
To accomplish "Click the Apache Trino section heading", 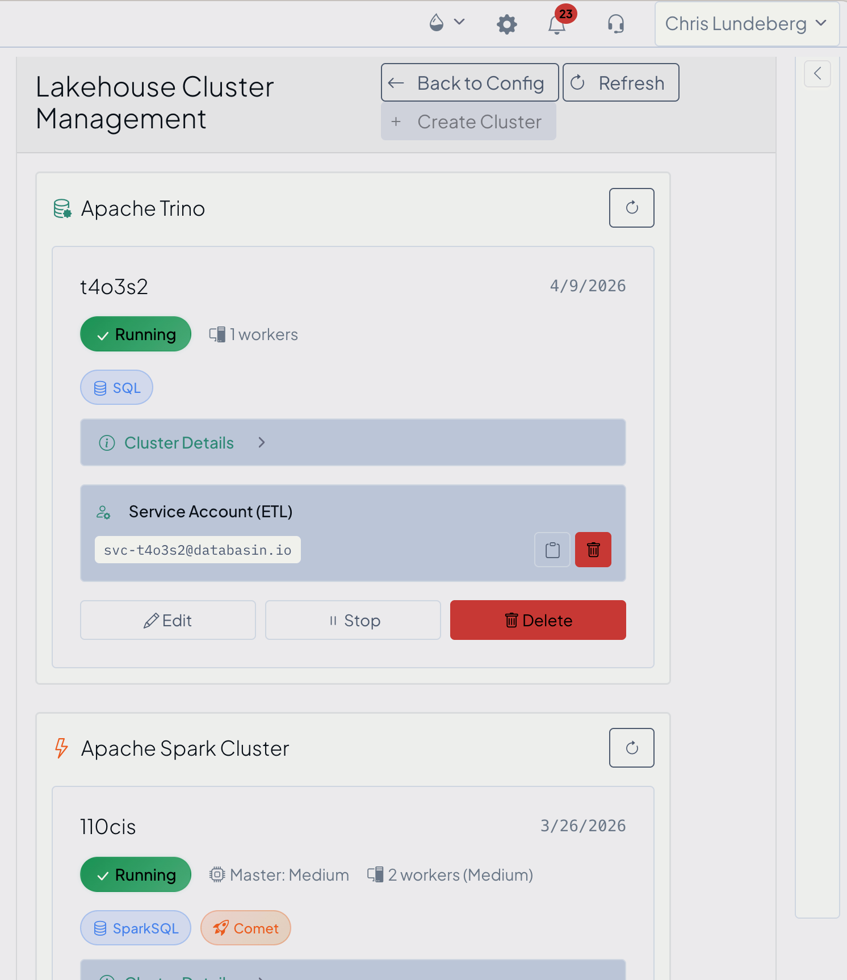I will click(143, 208).
